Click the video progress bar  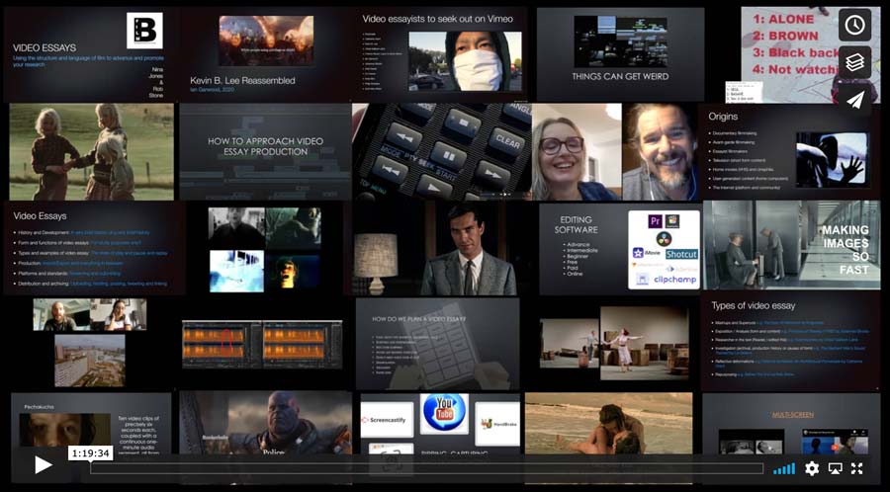click(x=425, y=468)
